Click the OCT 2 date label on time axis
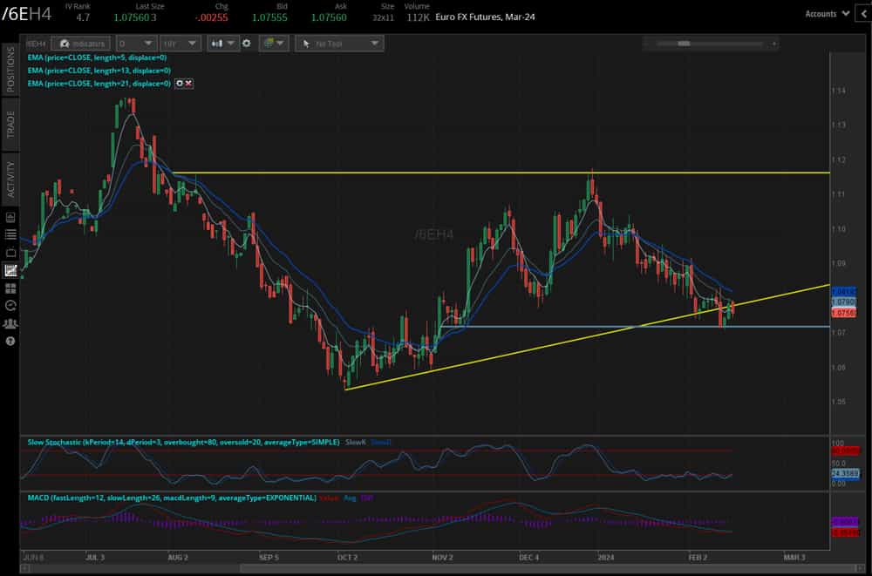 [x=347, y=557]
